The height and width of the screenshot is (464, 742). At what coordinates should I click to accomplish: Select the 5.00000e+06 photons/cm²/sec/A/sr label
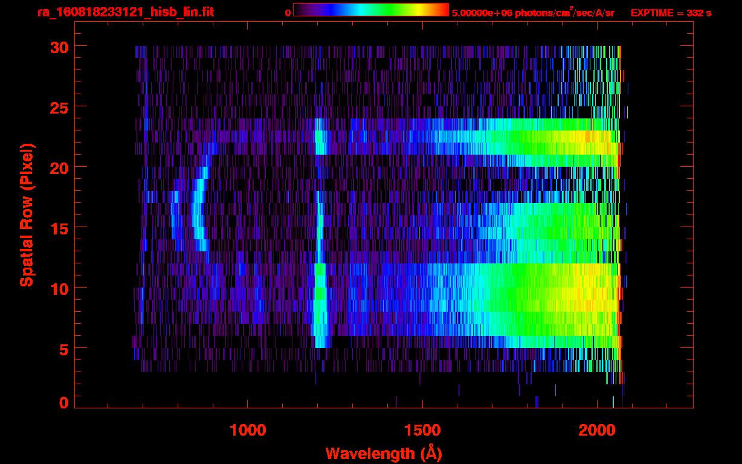click(x=533, y=12)
